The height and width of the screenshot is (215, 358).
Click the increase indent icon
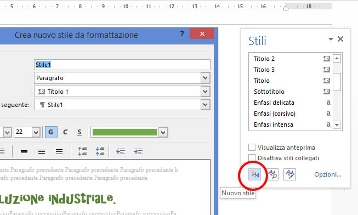point(138,151)
